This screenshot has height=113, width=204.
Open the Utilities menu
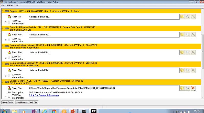coord(9,5)
